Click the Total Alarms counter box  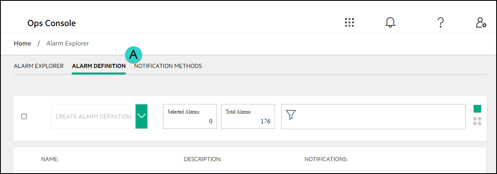248,116
